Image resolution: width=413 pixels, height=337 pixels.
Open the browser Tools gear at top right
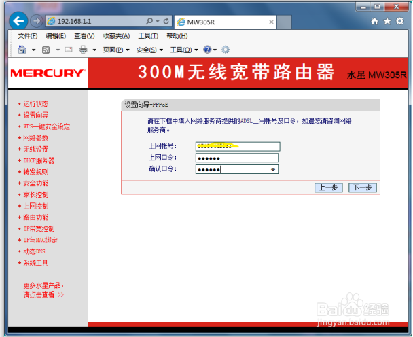(x=399, y=21)
